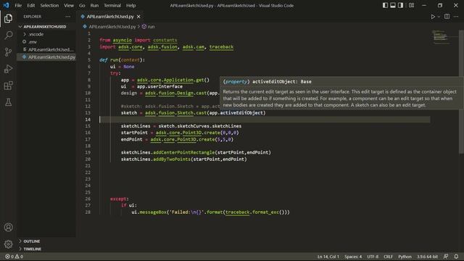Image resolution: width=464 pixels, height=261 pixels.
Task: Open the Search view in activity bar
Action: coord(8,36)
